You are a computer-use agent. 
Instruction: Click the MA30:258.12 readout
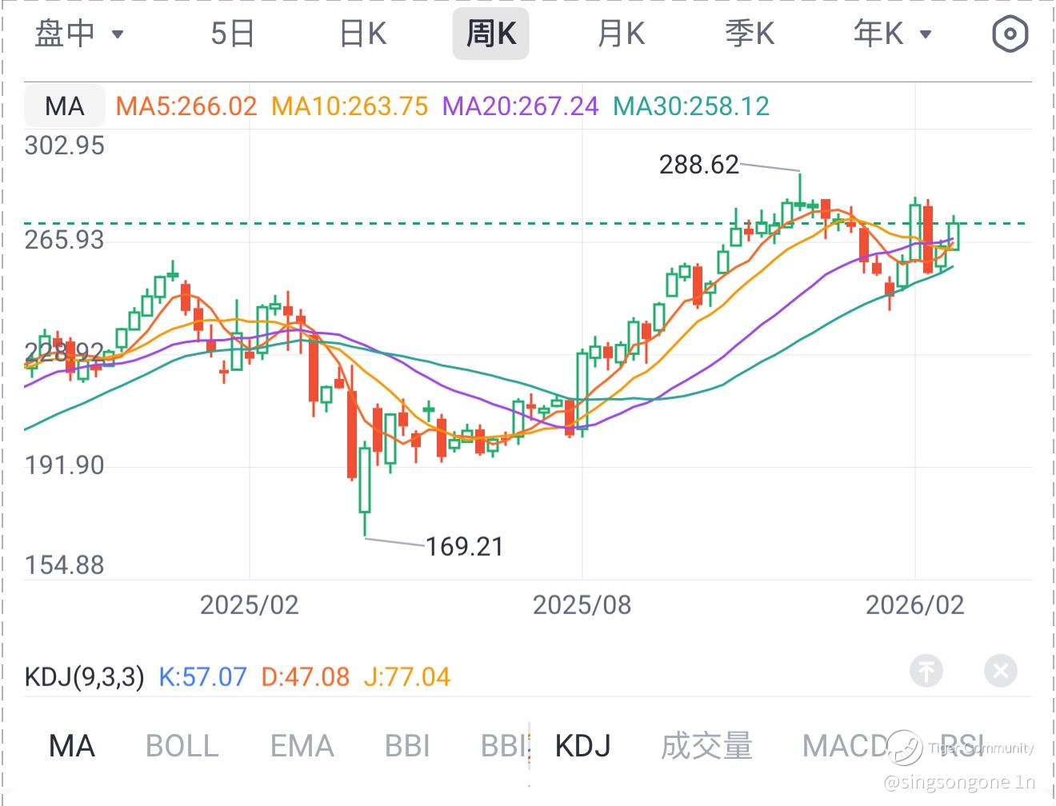[691, 106]
